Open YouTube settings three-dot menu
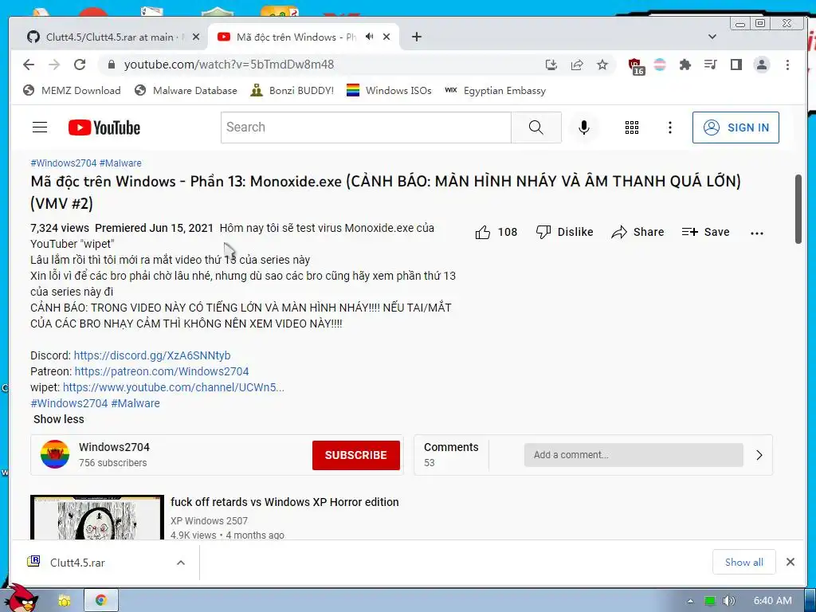816x612 pixels. coord(669,127)
